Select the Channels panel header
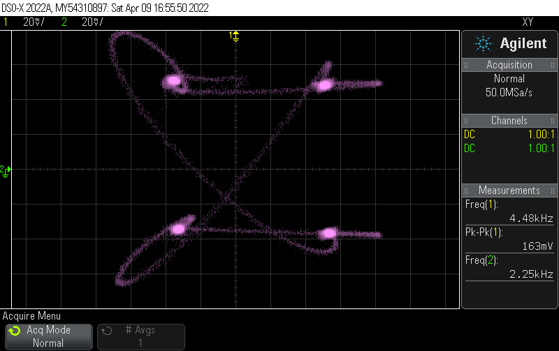 pyautogui.click(x=509, y=120)
